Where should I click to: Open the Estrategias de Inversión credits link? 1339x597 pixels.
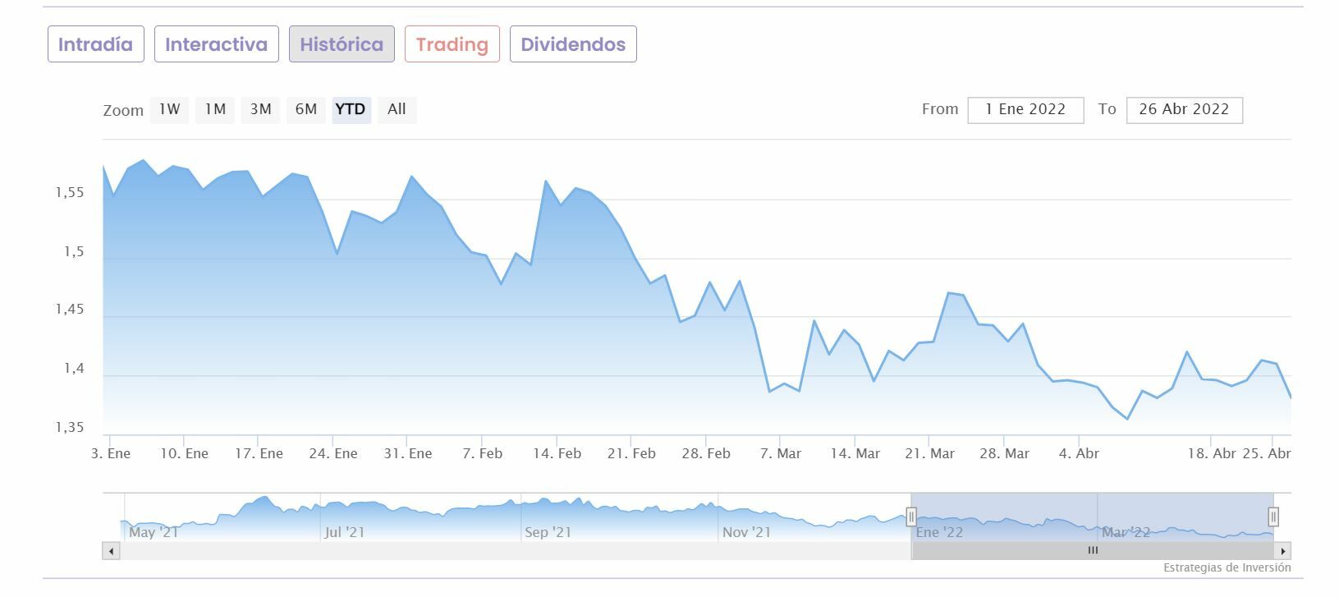[1227, 567]
